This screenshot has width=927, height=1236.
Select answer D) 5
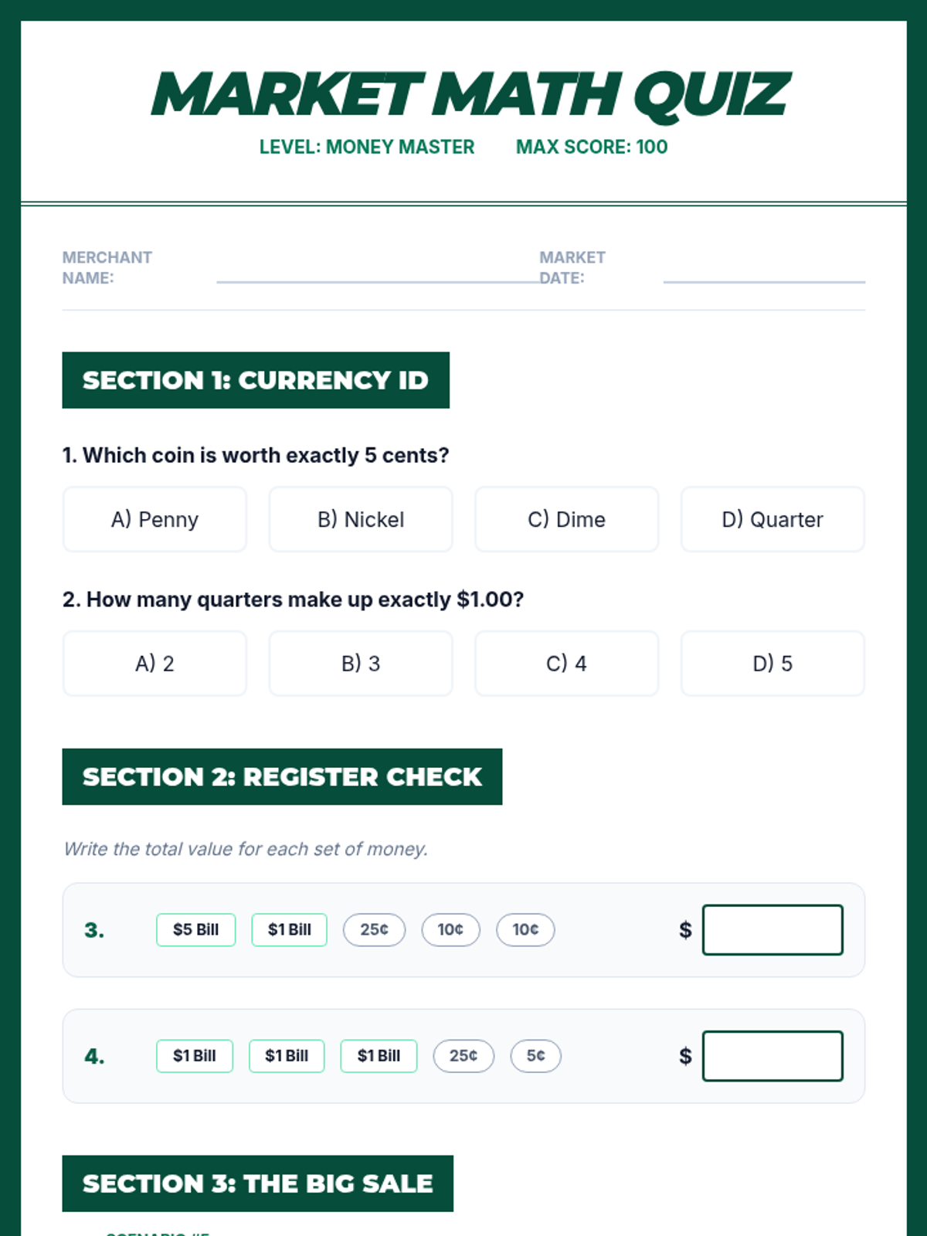(772, 664)
